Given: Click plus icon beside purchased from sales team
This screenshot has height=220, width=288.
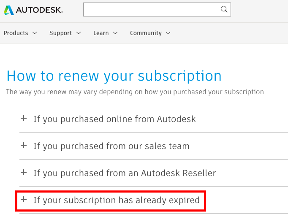Looking at the screenshot, I should (x=24, y=146).
